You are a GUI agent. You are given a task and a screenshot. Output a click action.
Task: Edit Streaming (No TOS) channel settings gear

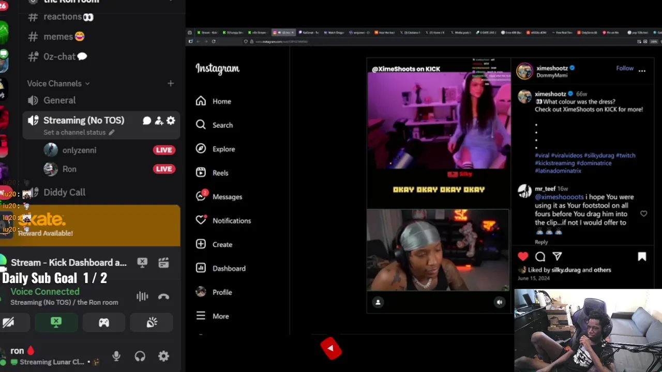171,120
